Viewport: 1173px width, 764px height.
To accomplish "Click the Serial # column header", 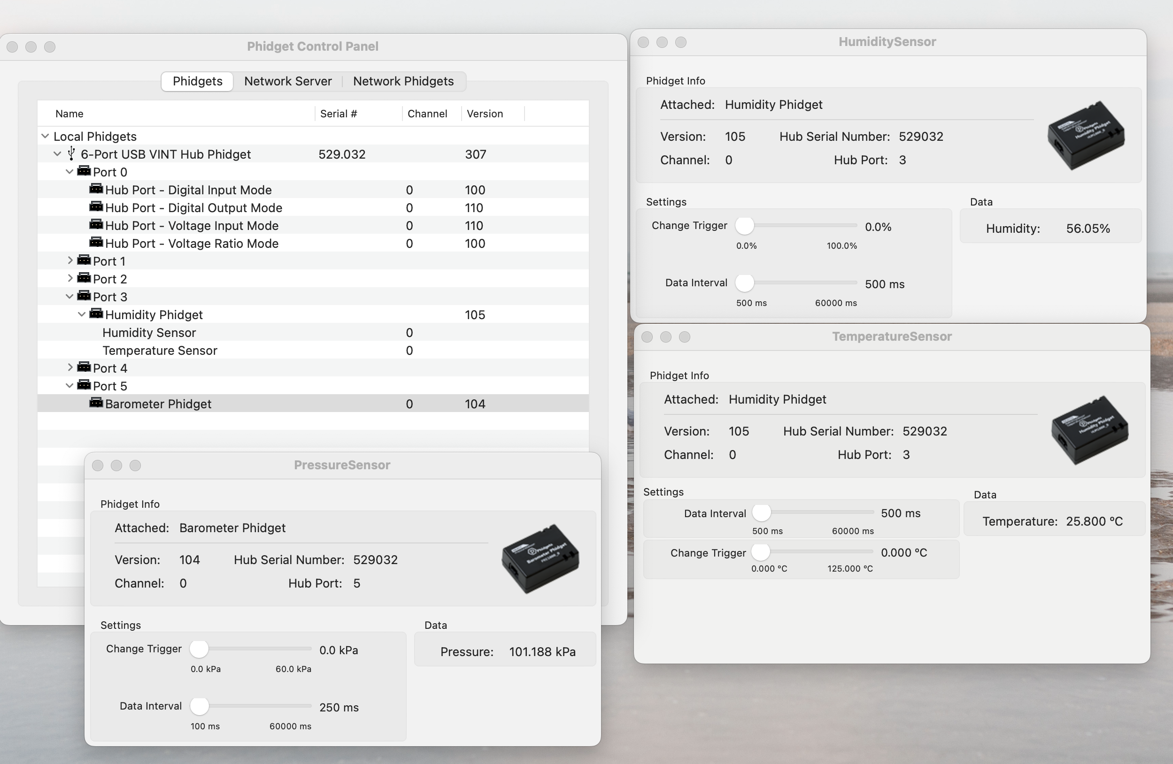I will [x=339, y=114].
